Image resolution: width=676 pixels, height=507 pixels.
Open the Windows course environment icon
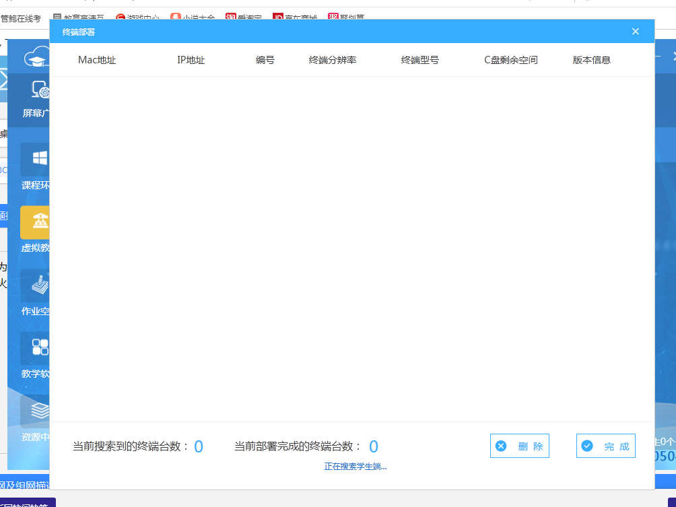[35, 159]
